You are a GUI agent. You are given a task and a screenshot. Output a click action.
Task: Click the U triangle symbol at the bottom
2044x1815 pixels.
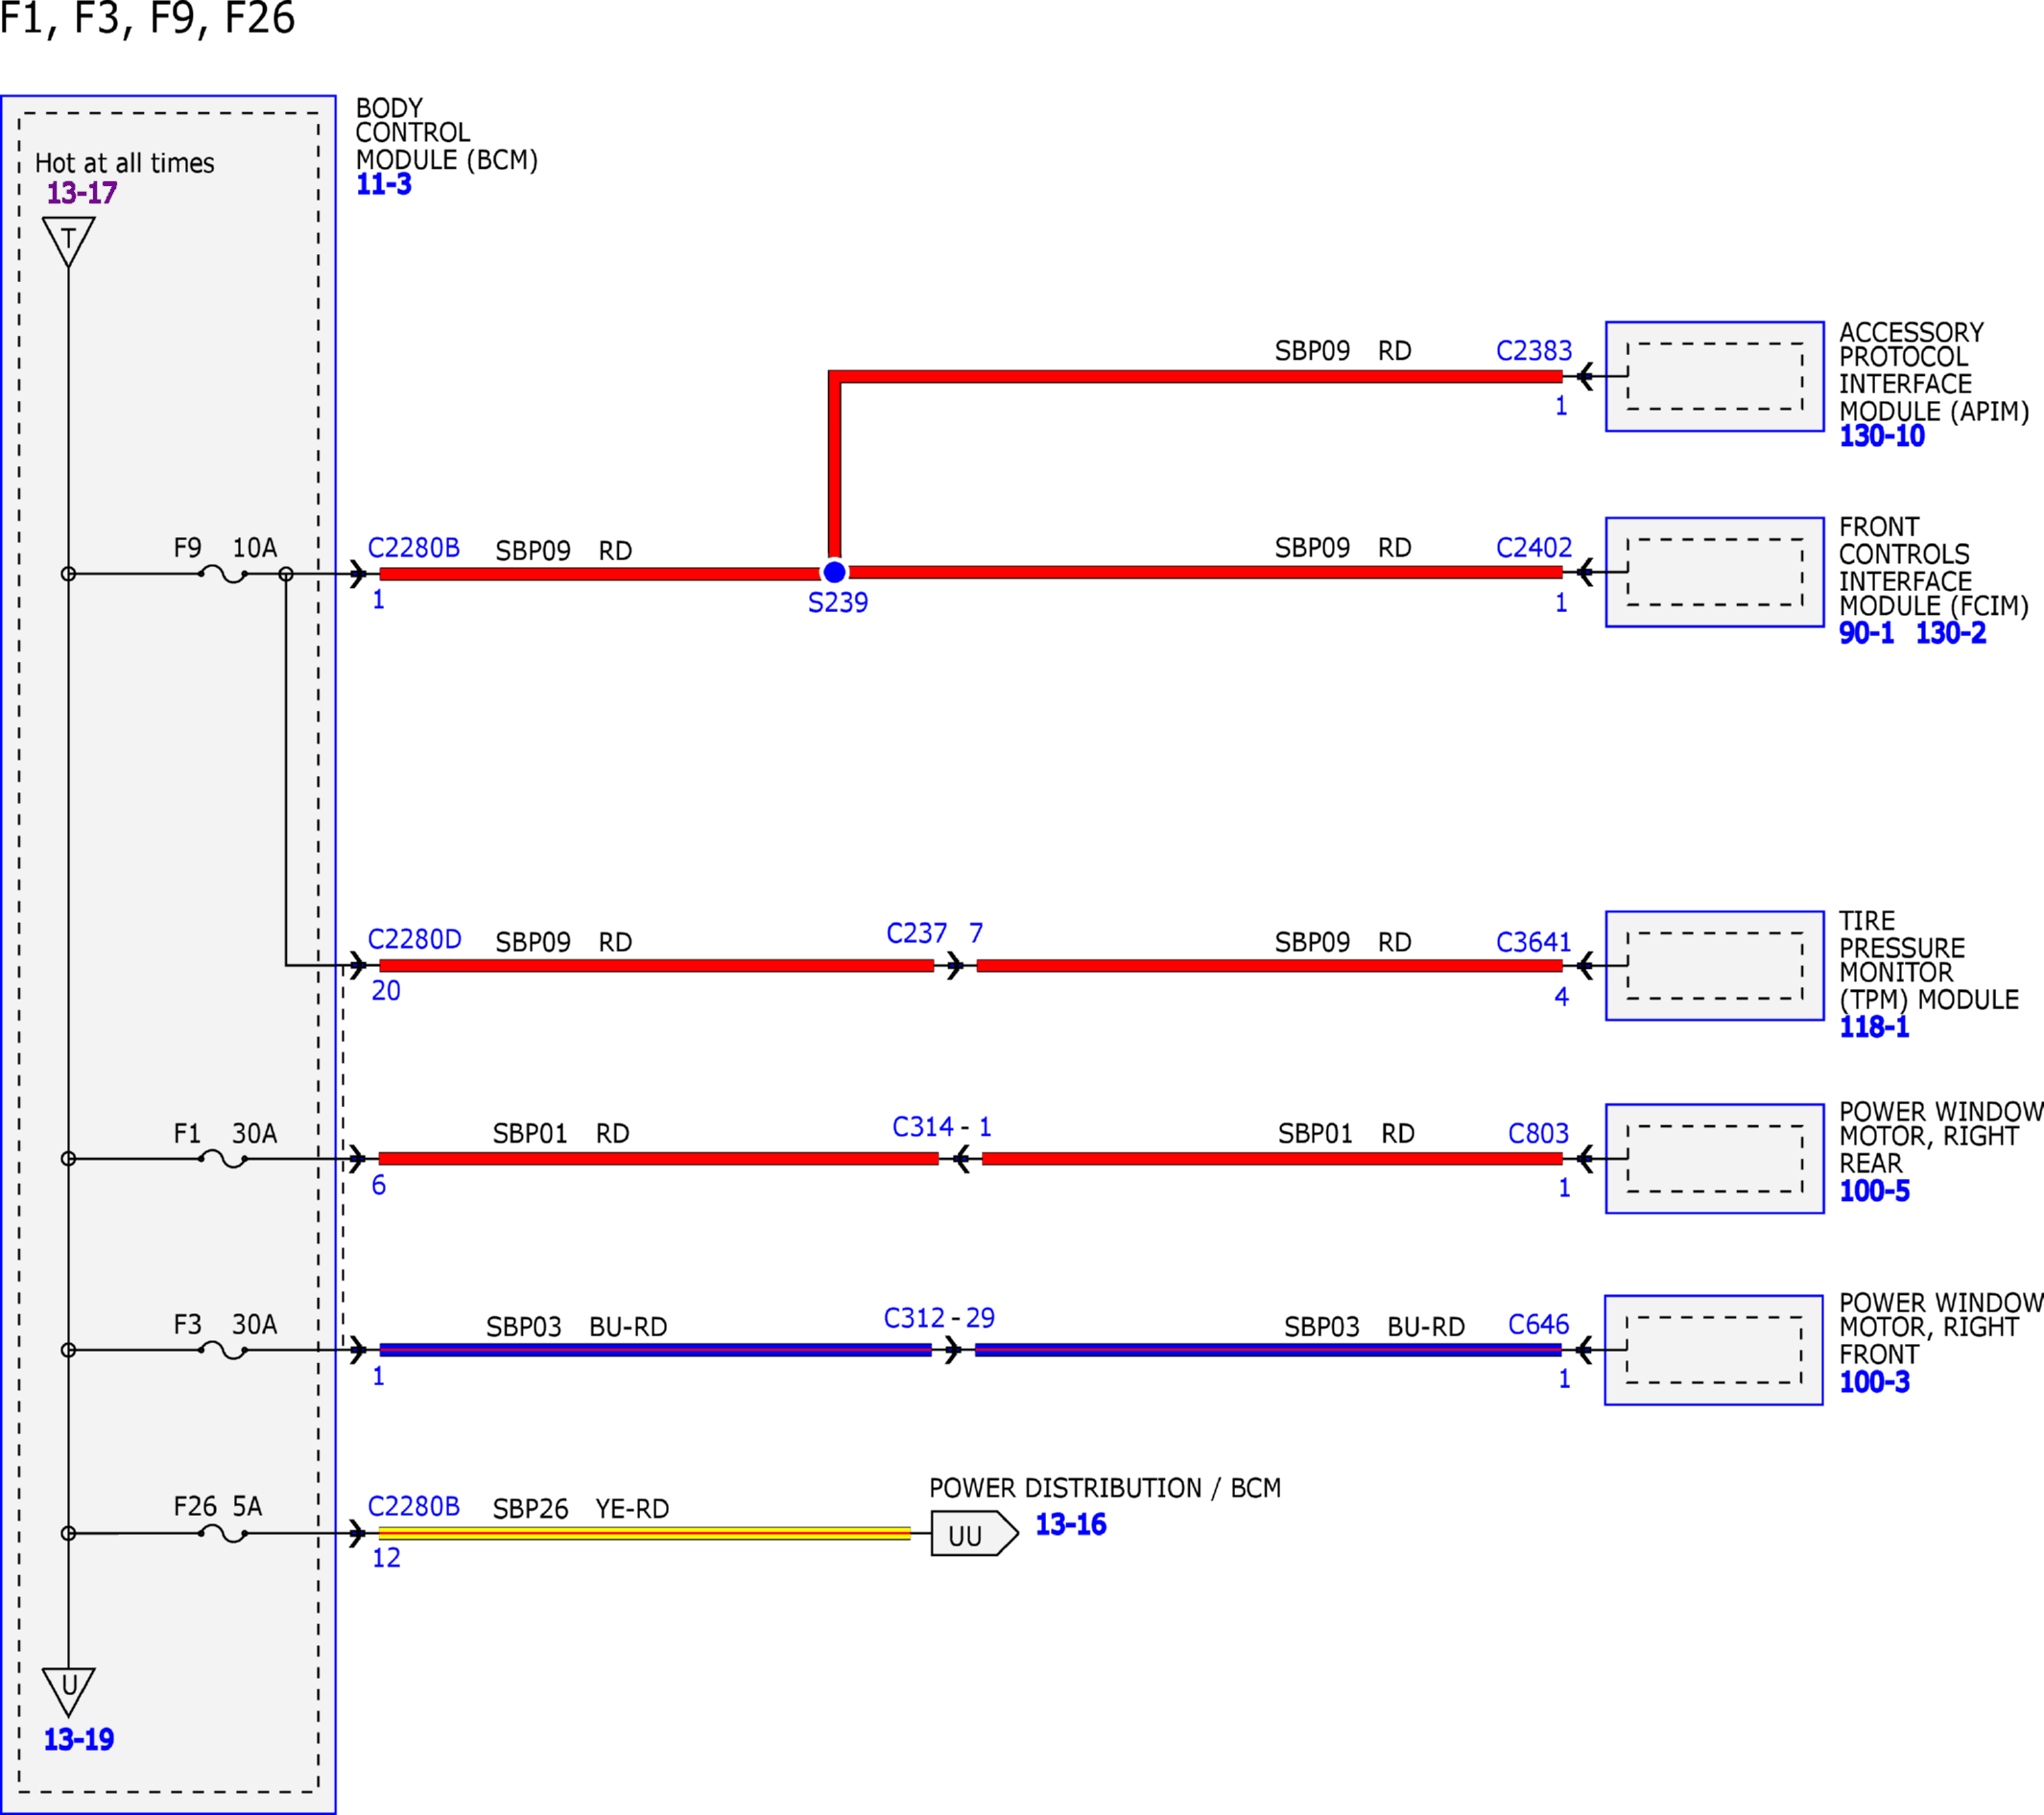(x=69, y=1692)
